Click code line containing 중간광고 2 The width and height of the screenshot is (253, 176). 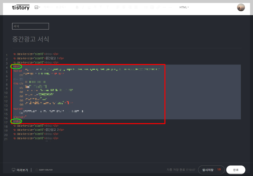pyautogui.click(x=38, y=130)
